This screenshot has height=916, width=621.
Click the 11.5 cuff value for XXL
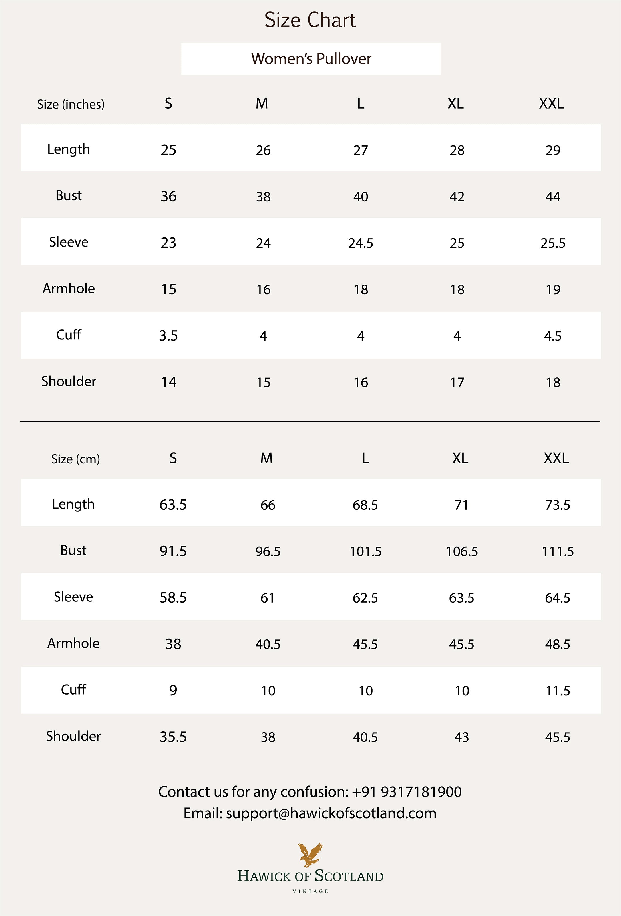(558, 691)
